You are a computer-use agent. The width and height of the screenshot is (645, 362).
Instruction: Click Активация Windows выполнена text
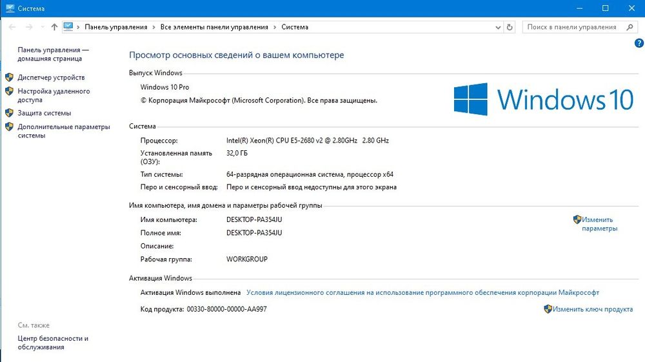point(190,292)
